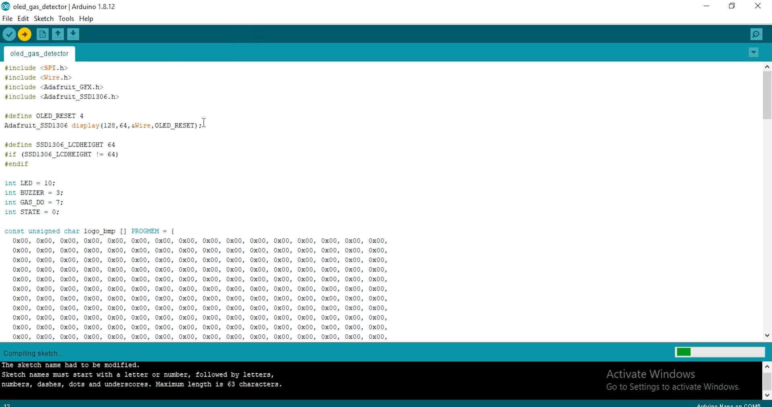This screenshot has width=772, height=407.
Task: Click 'The sketch name had to be modified.' message
Action: click(71, 365)
